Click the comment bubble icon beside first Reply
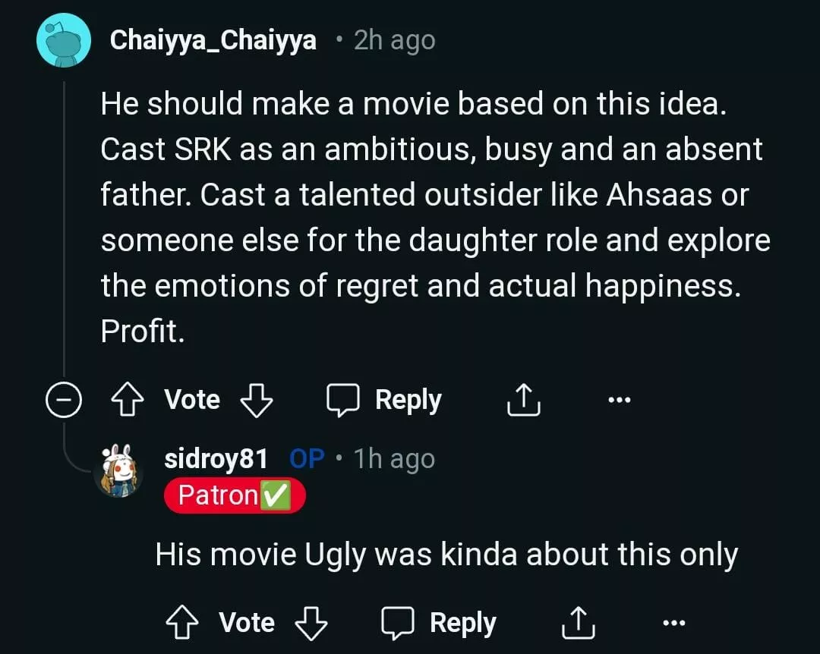This screenshot has width=820, height=654. click(x=343, y=400)
